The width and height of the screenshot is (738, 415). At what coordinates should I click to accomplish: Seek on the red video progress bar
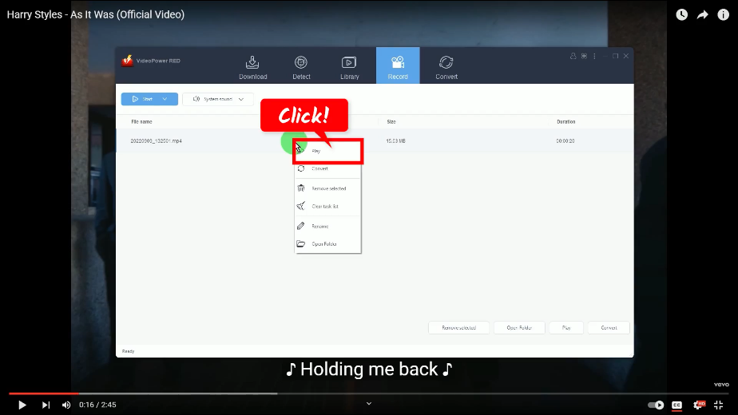pyautogui.click(x=368, y=393)
